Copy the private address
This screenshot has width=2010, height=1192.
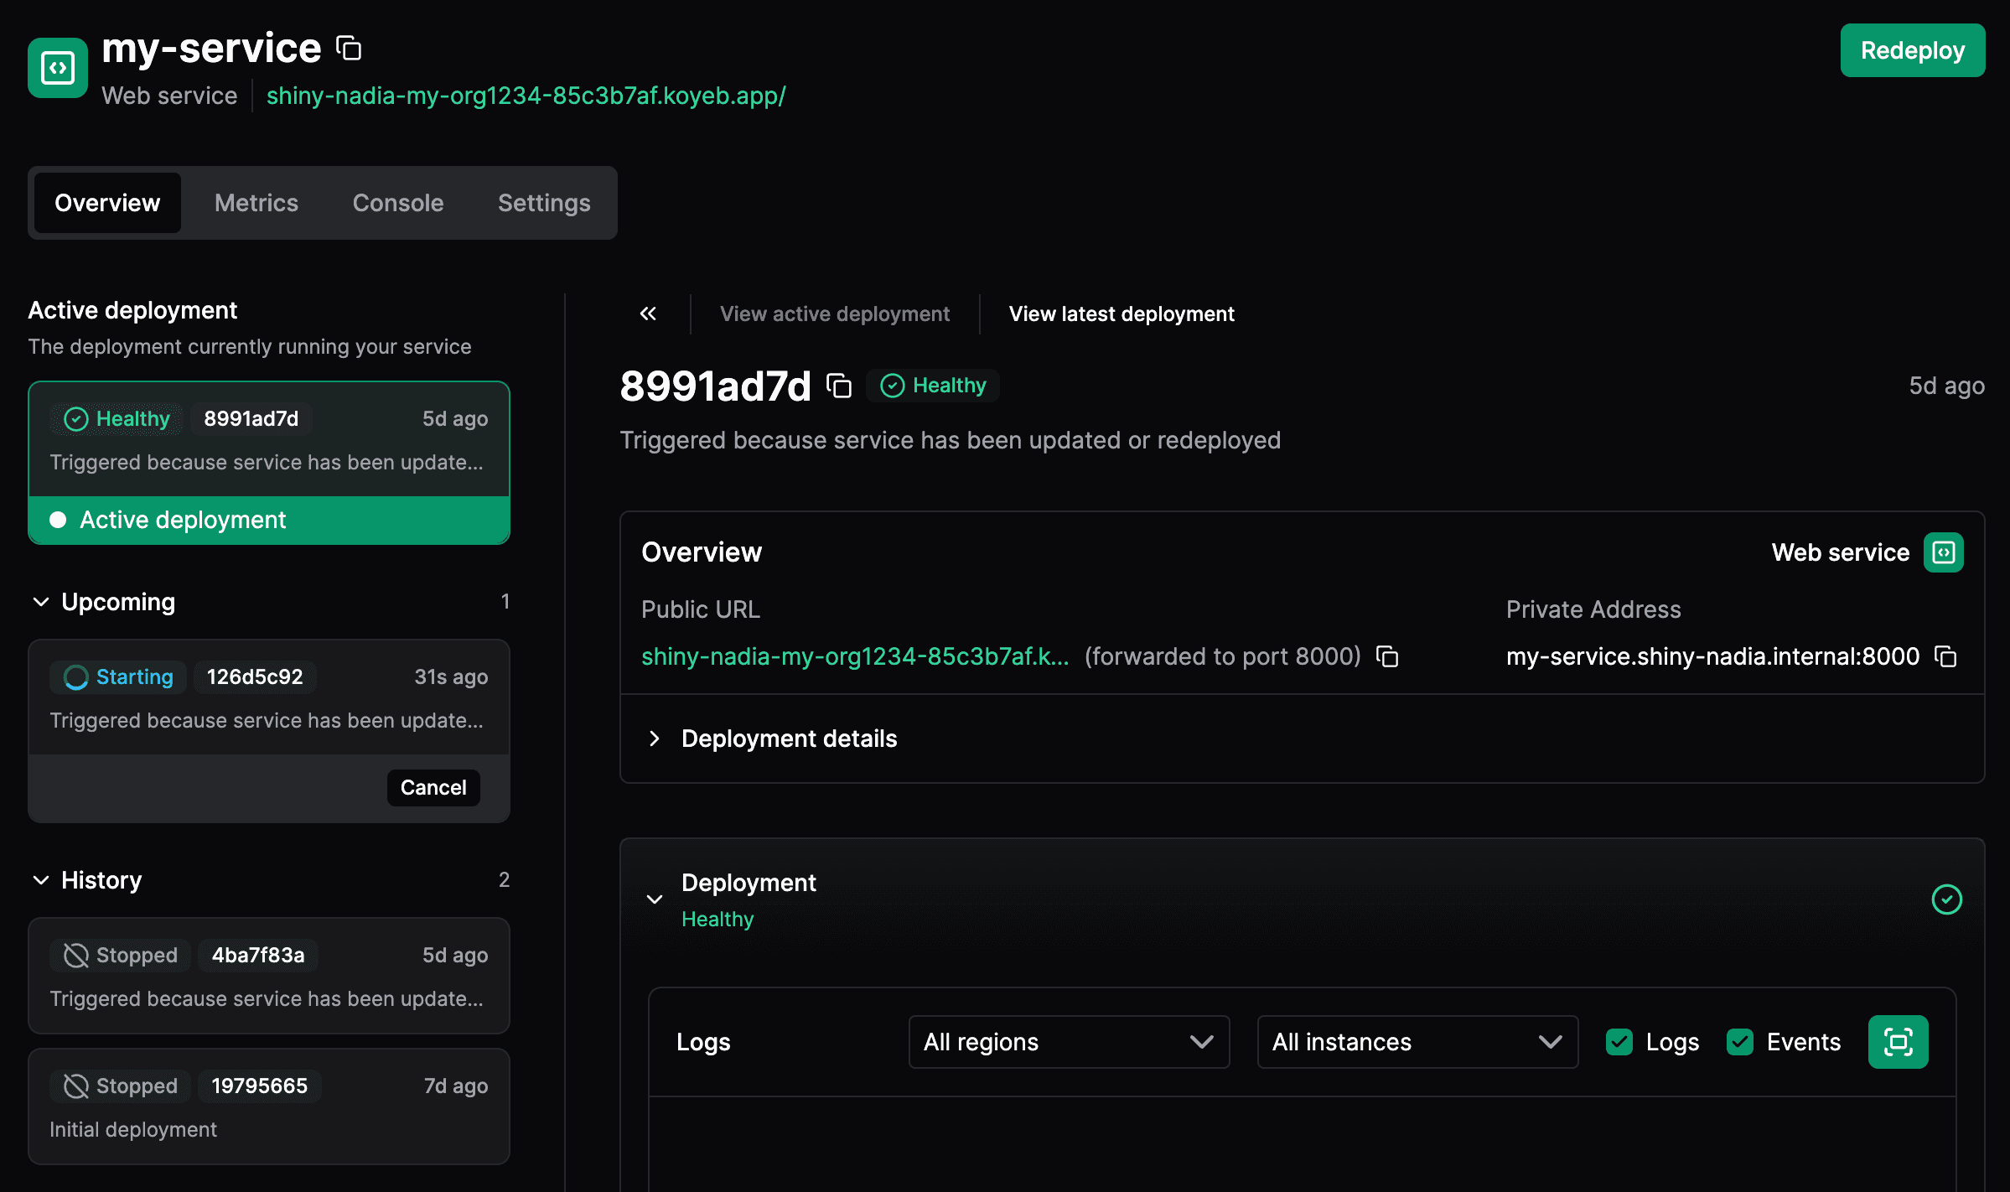pos(1945,656)
